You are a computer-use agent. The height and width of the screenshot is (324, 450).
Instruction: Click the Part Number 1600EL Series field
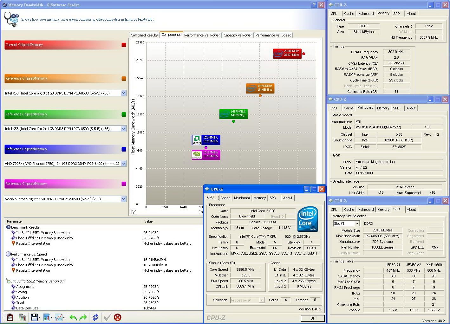tap(382, 247)
